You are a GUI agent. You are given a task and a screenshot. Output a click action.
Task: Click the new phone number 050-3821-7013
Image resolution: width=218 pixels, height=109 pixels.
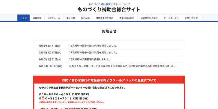55,98
